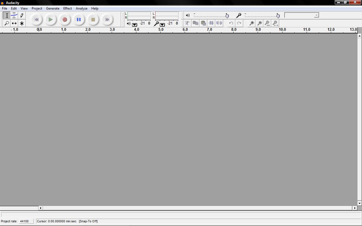This screenshot has height=226, width=362.
Task: Select the Multi-tool asterisk
Action: coord(22,23)
